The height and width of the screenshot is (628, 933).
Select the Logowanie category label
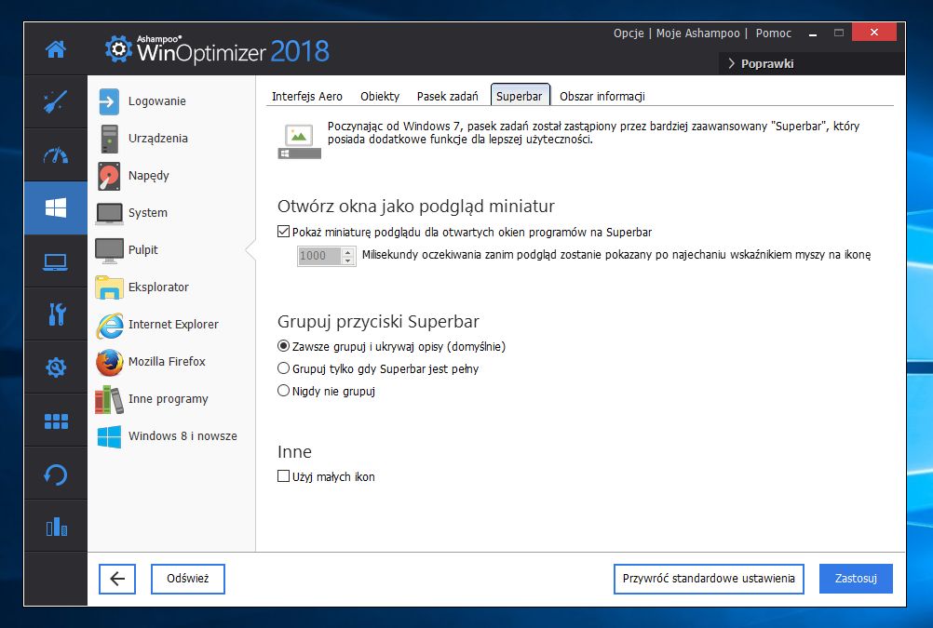(157, 101)
